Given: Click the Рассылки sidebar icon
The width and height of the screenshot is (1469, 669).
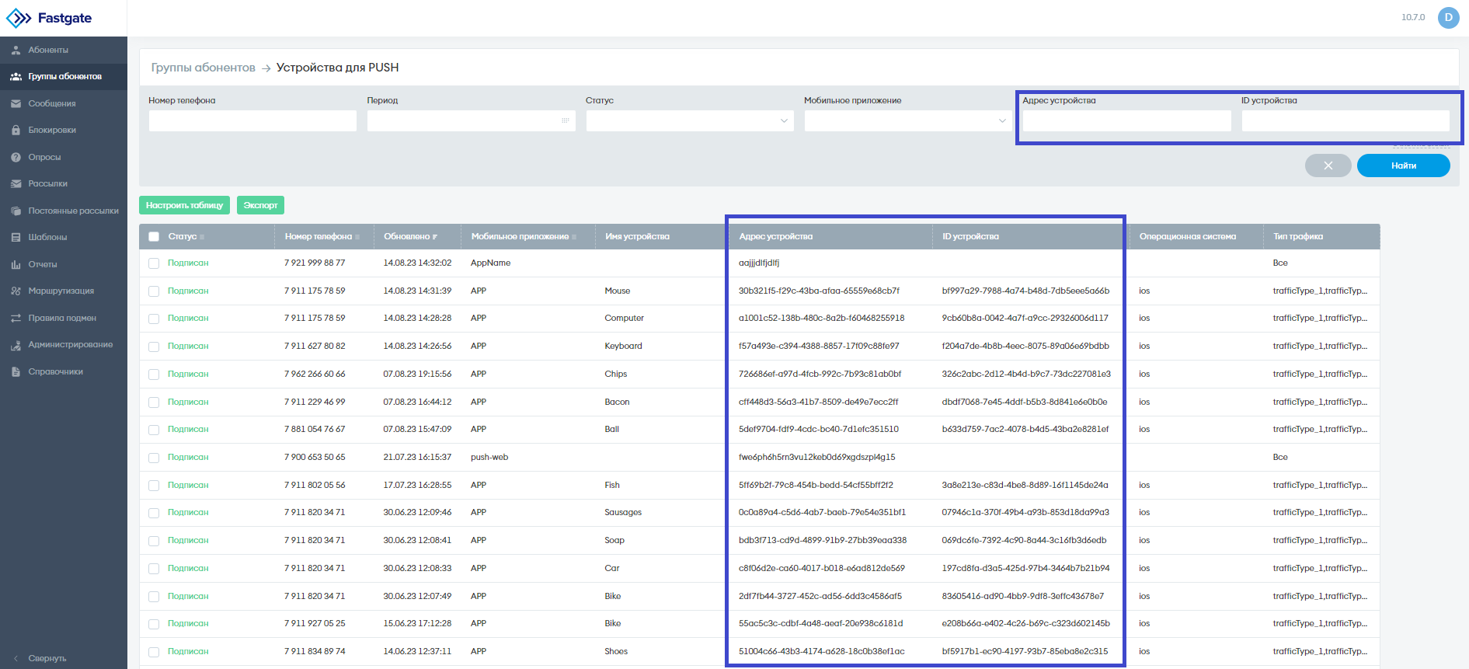Looking at the screenshot, I should pos(16,183).
